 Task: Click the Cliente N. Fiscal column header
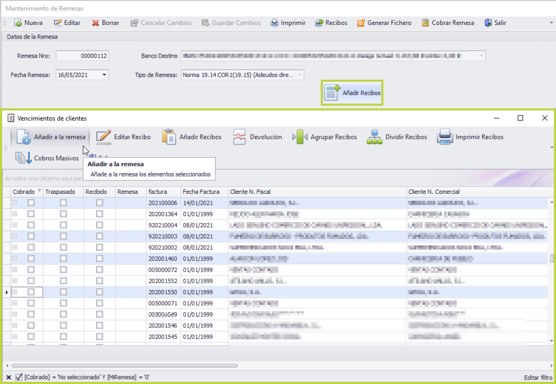pos(317,192)
